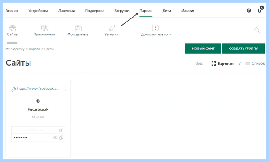Copy the Facebook password
The height and width of the screenshot is (162, 269).
61,138
